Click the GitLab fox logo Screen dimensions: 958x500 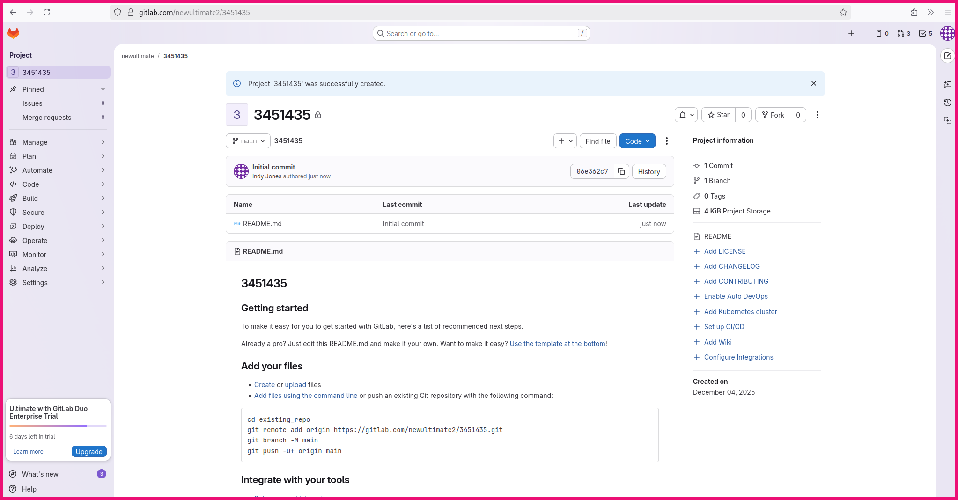[x=13, y=33]
